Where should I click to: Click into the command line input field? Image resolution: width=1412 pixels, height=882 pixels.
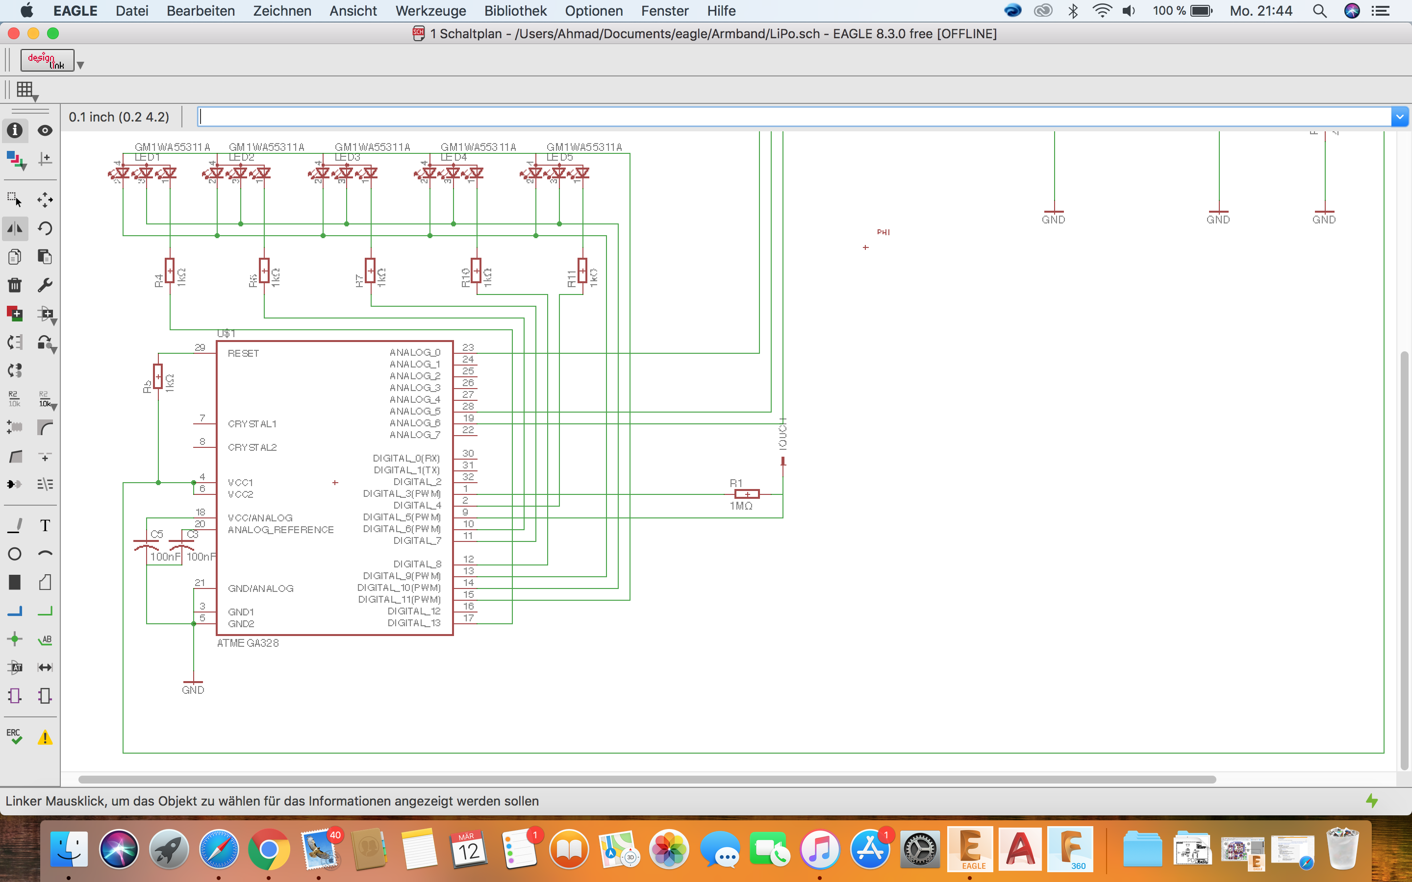(794, 117)
